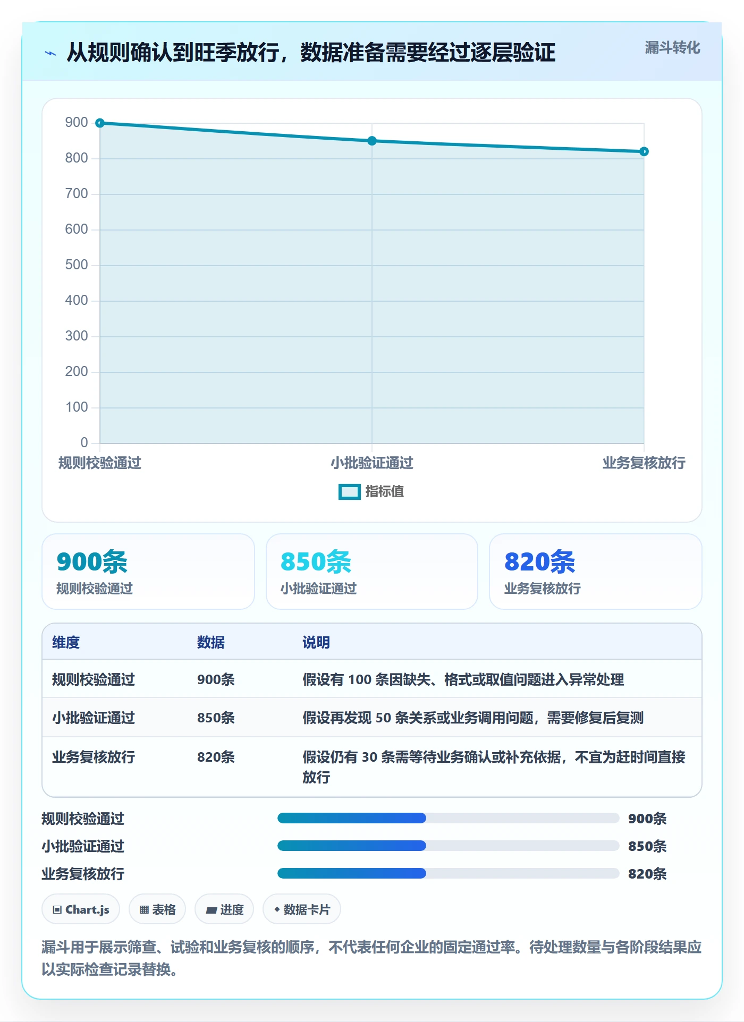Click the 指标值 legend label
744x1022 pixels.
(x=385, y=492)
